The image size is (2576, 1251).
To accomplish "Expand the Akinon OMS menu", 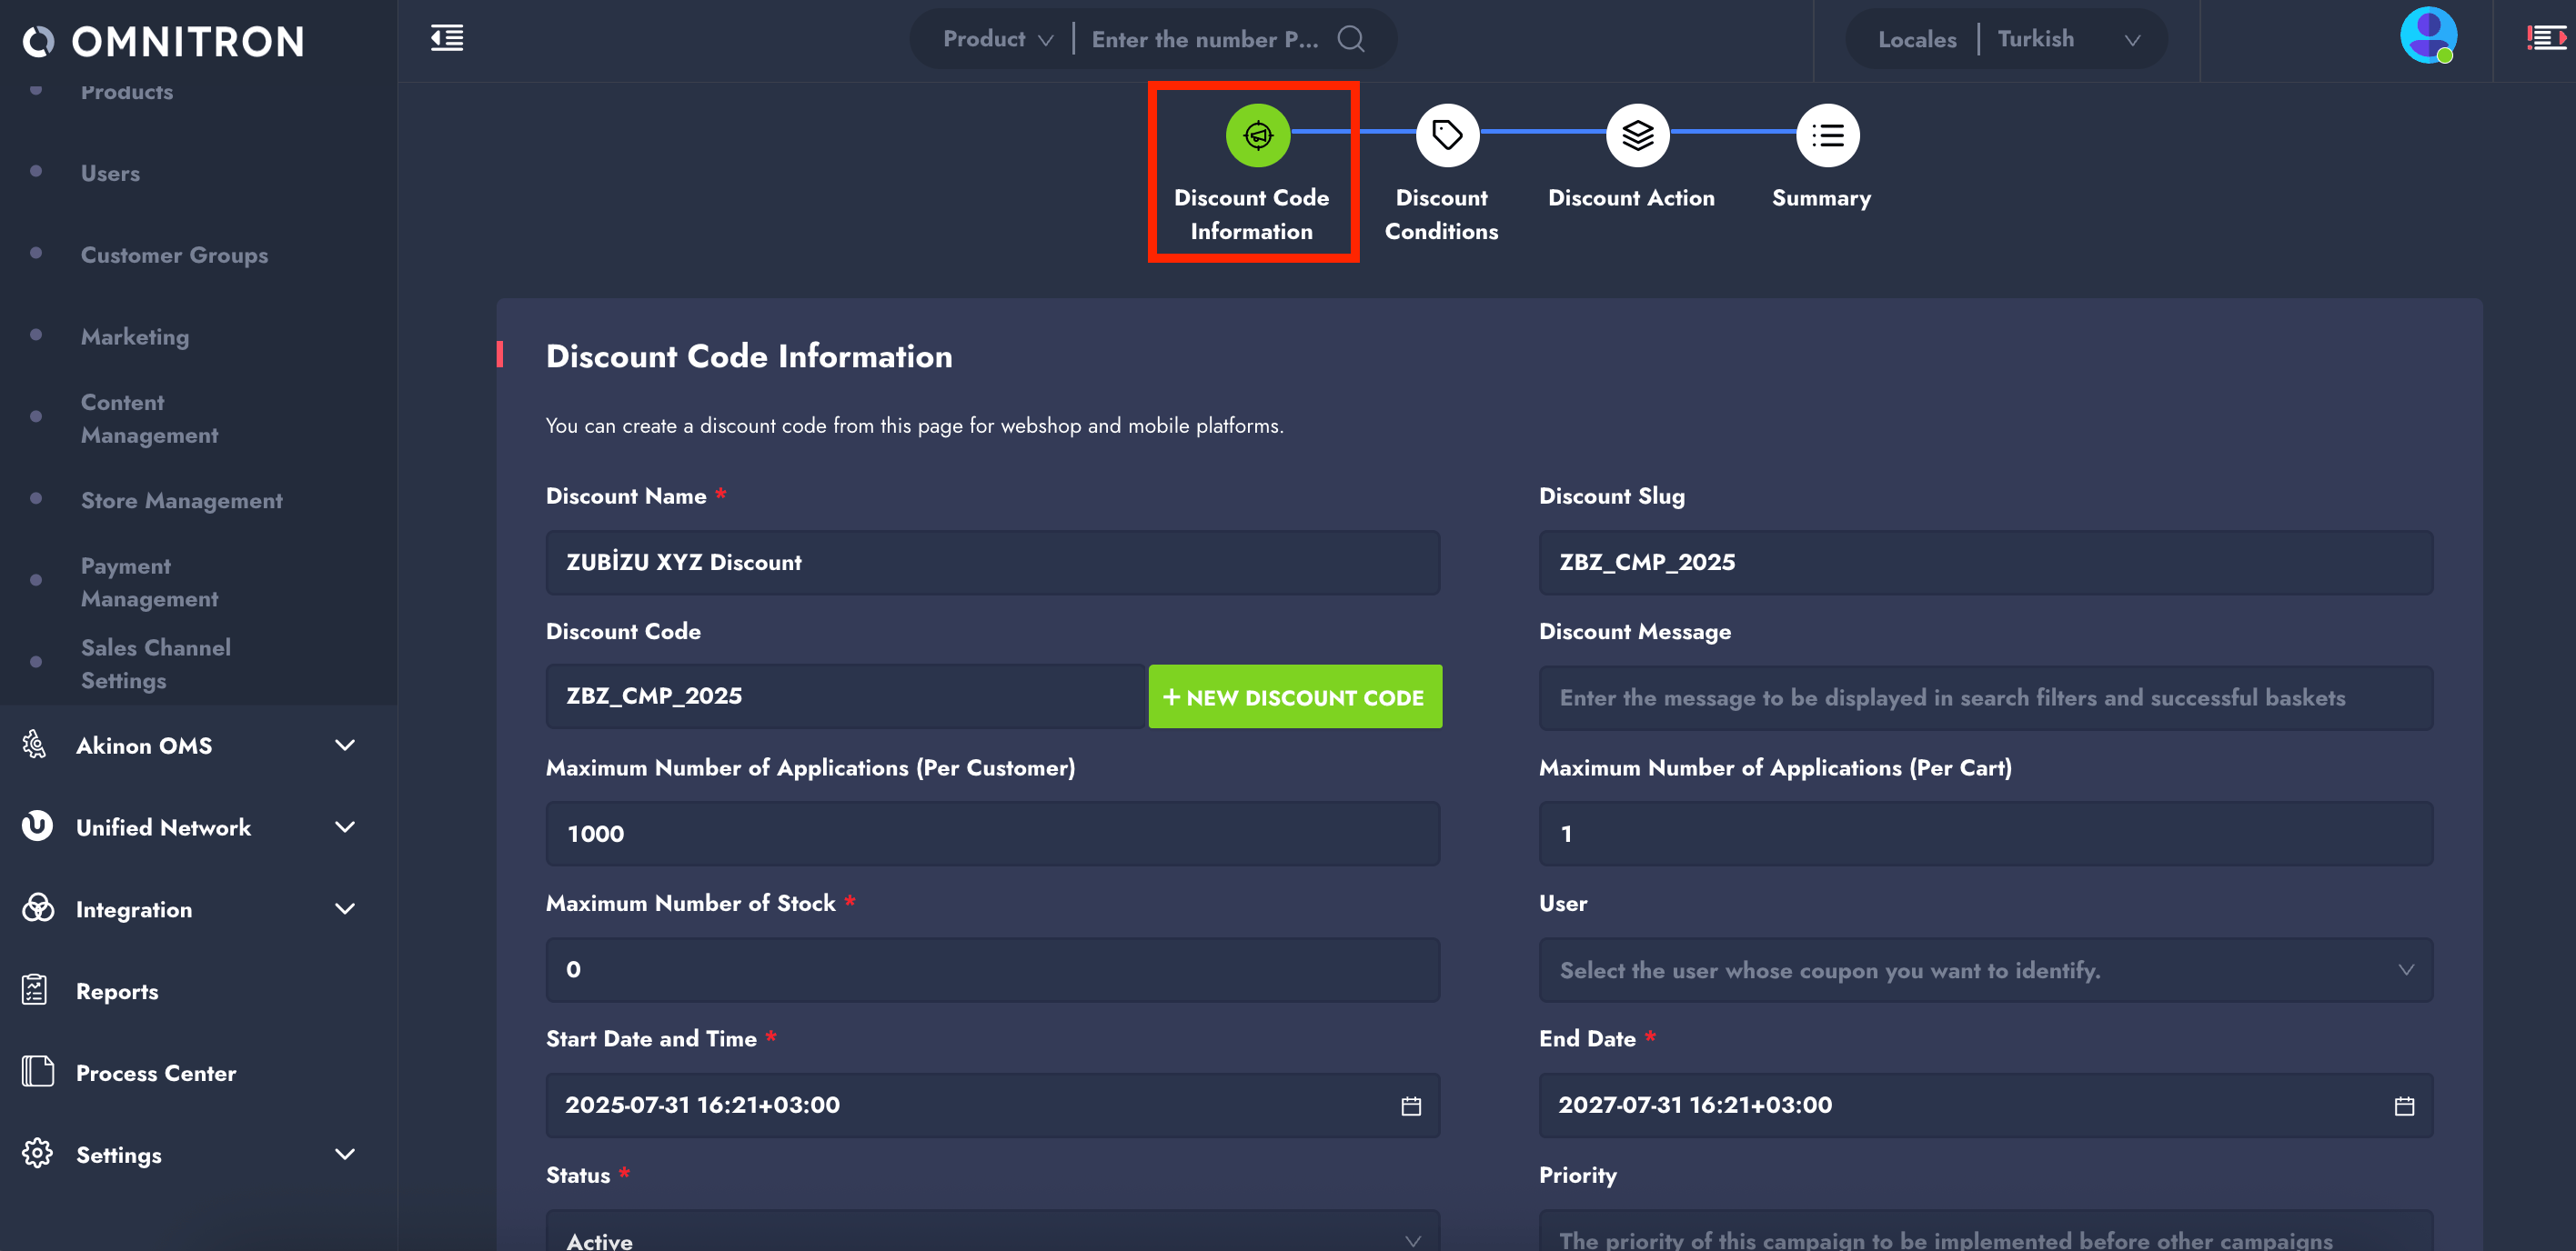I will click(190, 746).
